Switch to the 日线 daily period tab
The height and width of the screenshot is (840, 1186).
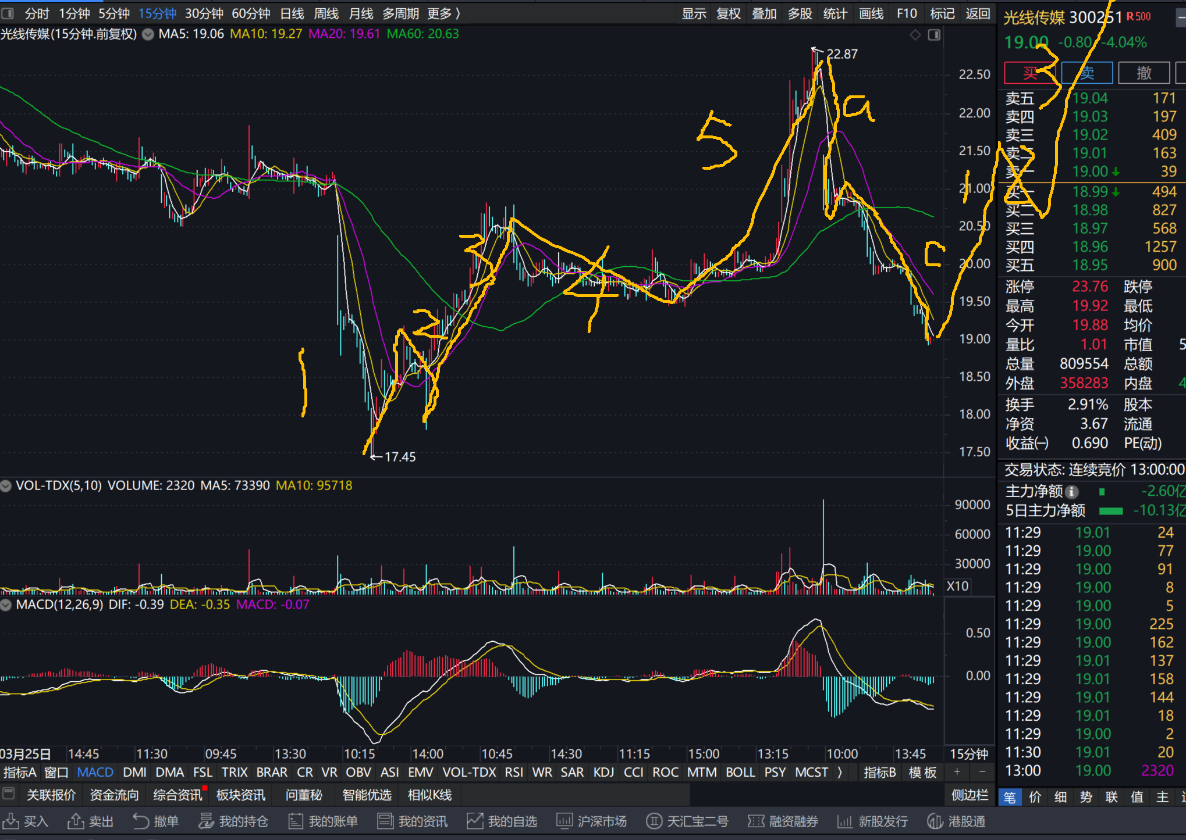tap(292, 13)
